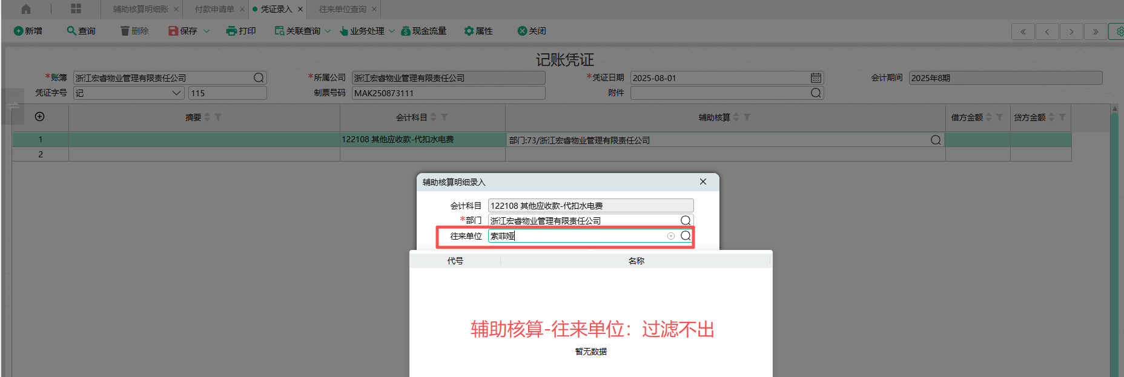Open the 凭证日期 calendar picker

tap(816, 78)
